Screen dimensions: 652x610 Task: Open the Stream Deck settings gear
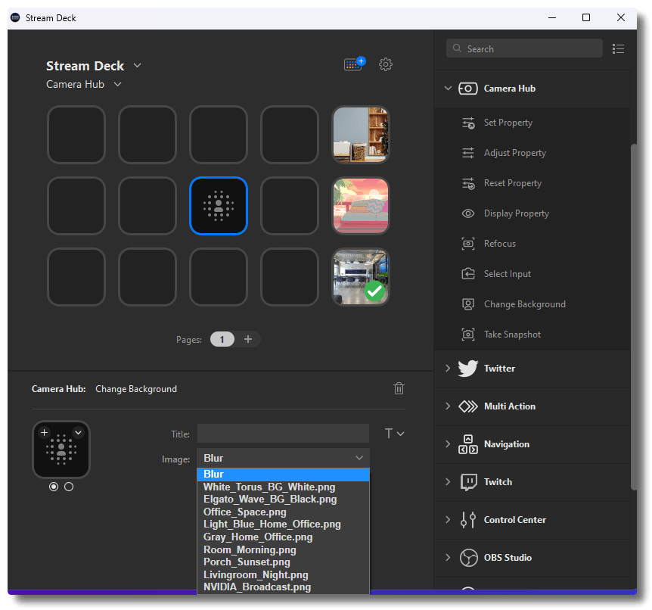pyautogui.click(x=386, y=64)
